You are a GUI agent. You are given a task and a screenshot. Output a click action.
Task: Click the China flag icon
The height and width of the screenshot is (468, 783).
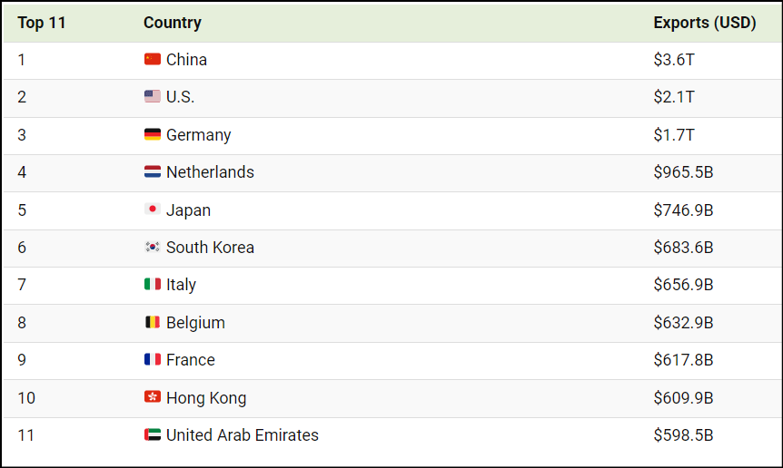click(x=153, y=59)
